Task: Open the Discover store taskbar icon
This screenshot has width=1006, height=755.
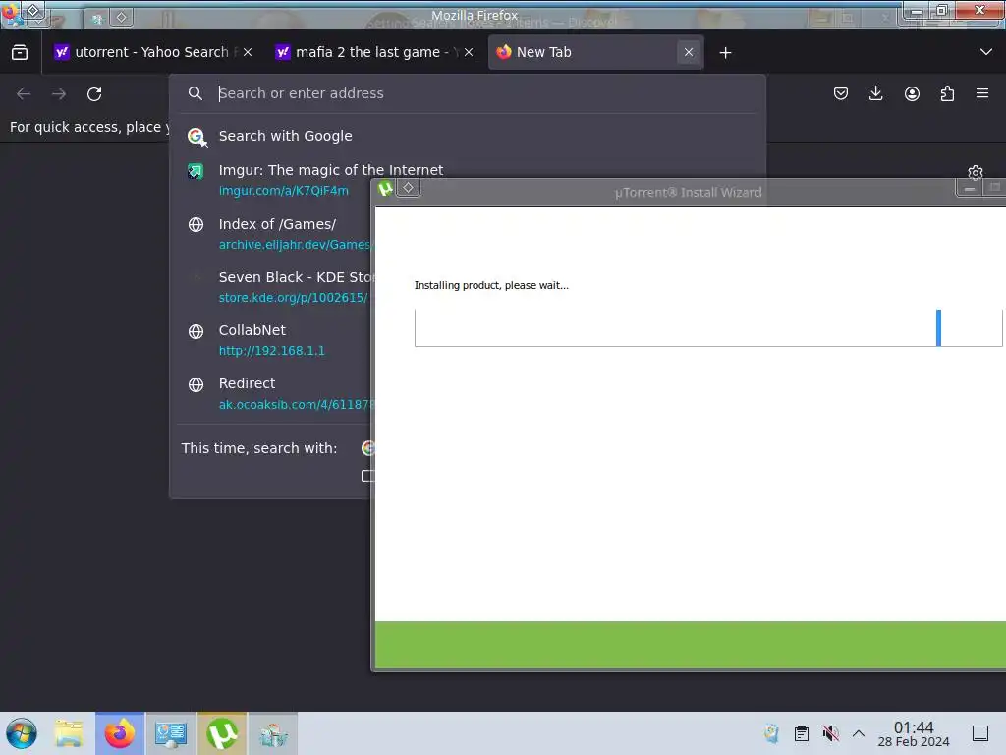Action: (273, 733)
